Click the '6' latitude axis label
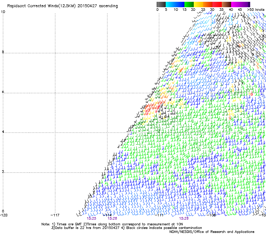The height and width of the screenshot is (234, 266). click(x=3, y=92)
